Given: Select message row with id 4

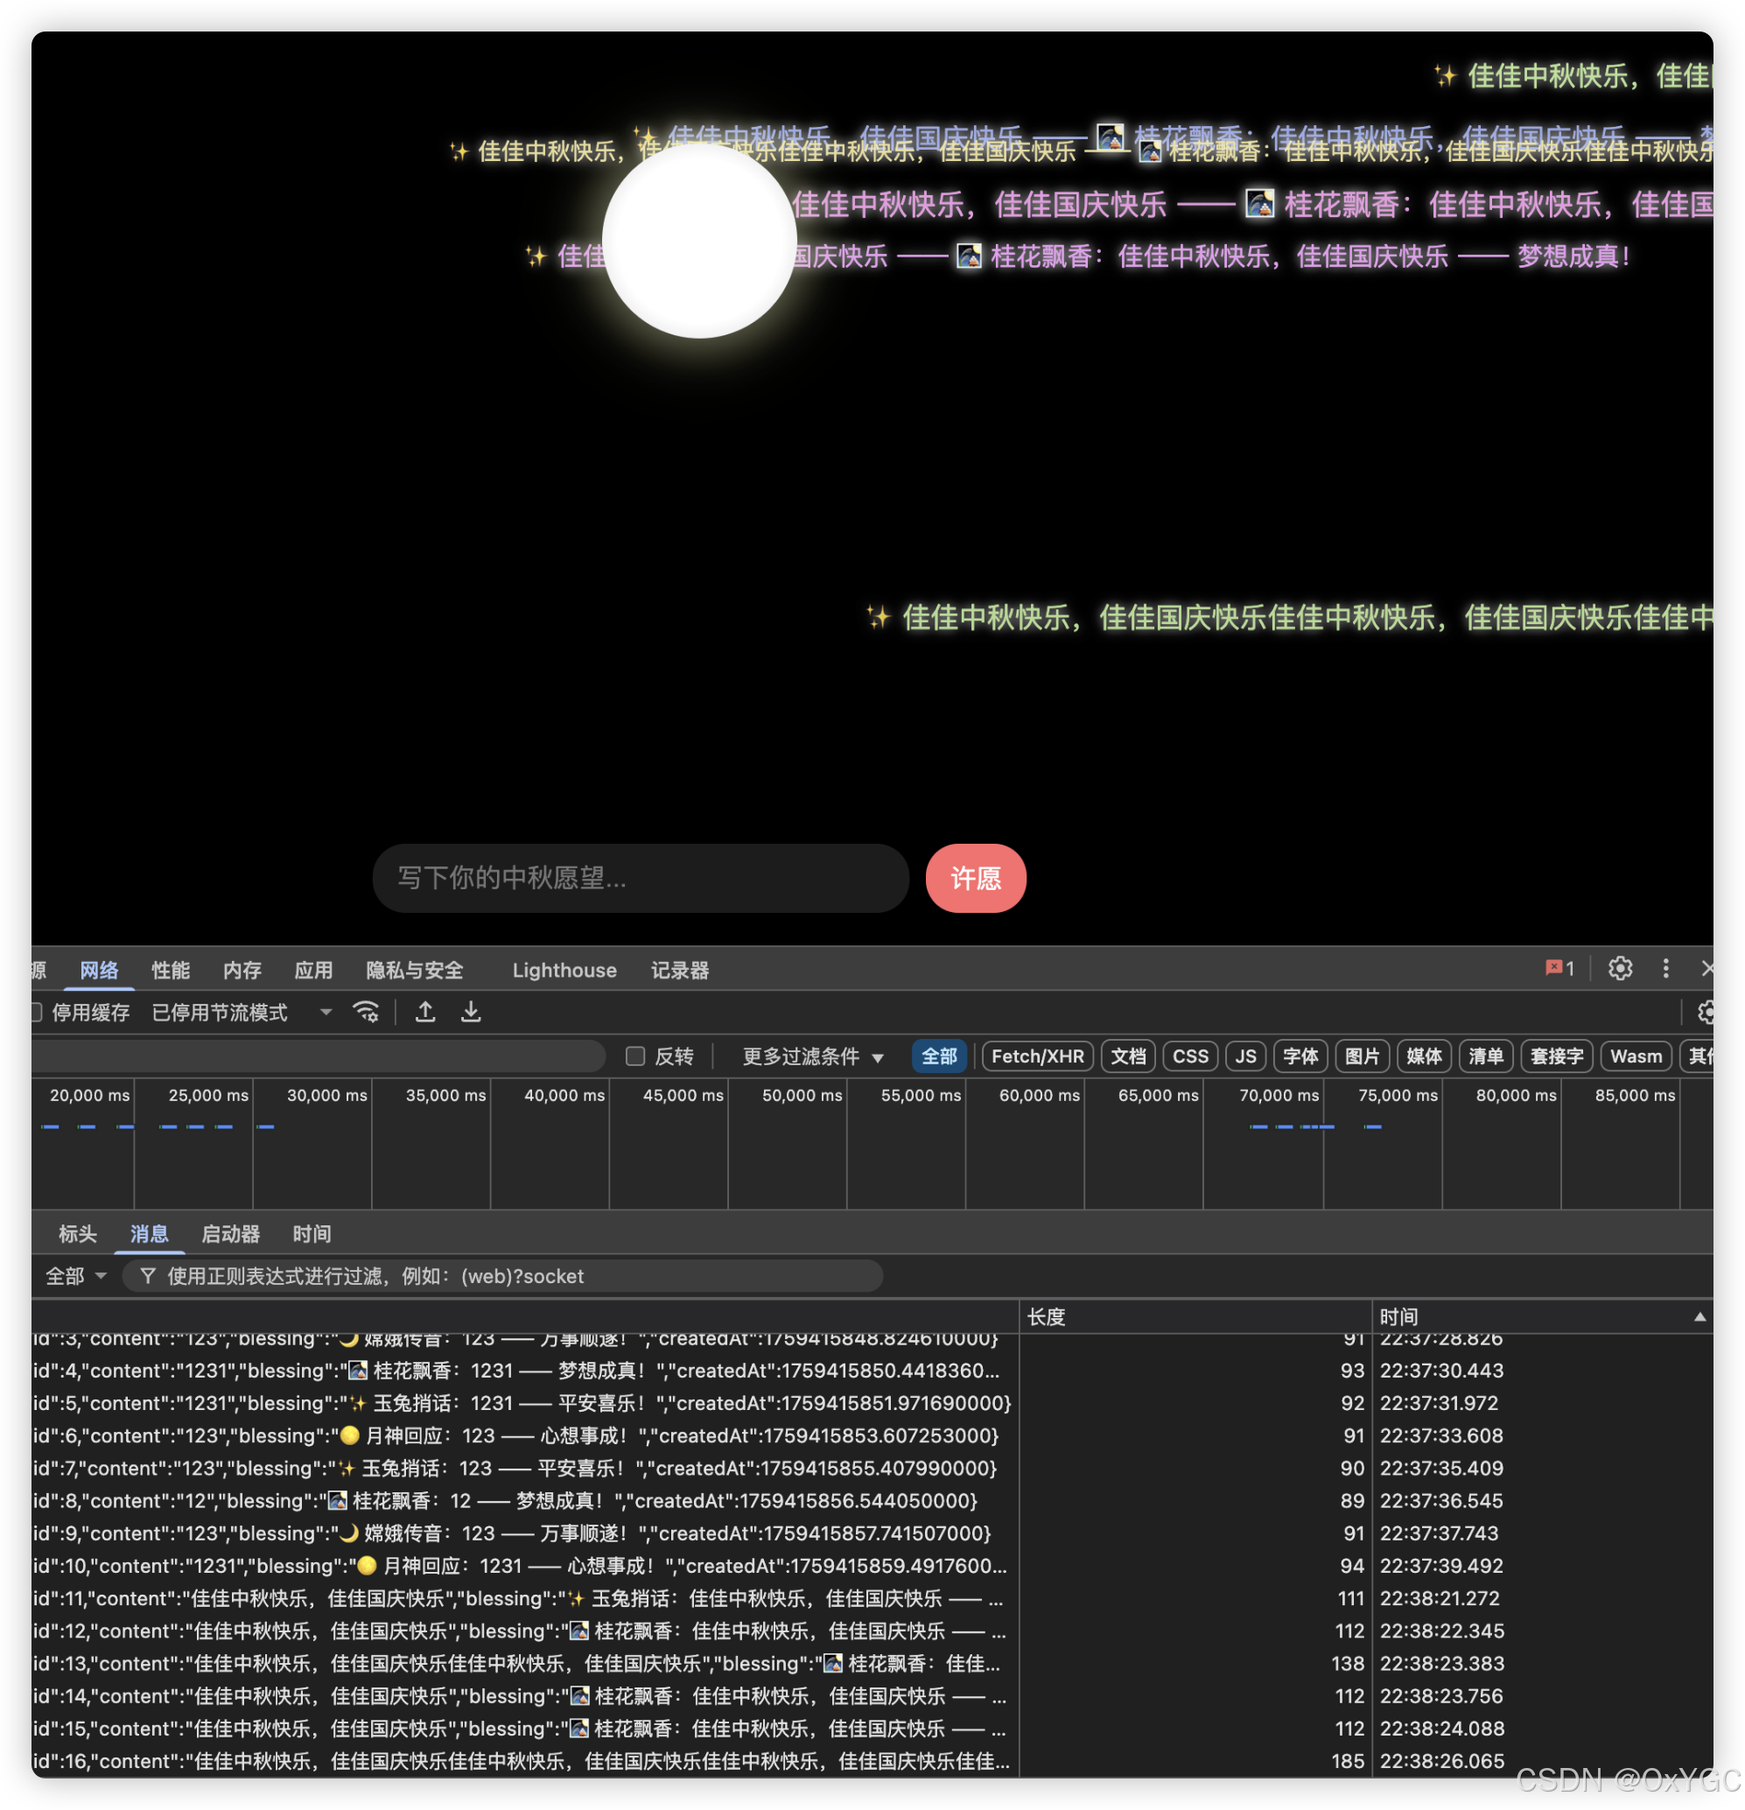Looking at the screenshot, I should point(872,1371).
